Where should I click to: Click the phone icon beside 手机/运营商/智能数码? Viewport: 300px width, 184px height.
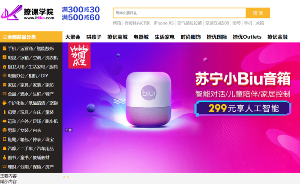click(4, 48)
